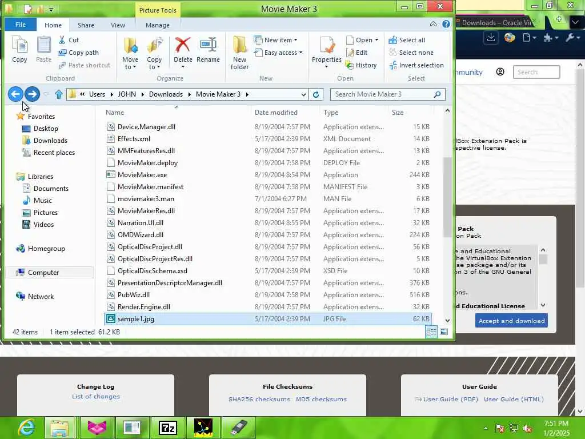Screen dimensions: 585x439
Task: Rename the selected file
Action: click(x=208, y=50)
